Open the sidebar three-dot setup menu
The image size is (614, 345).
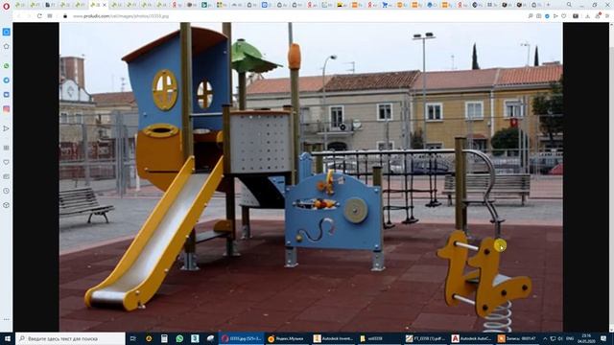pos(7,319)
